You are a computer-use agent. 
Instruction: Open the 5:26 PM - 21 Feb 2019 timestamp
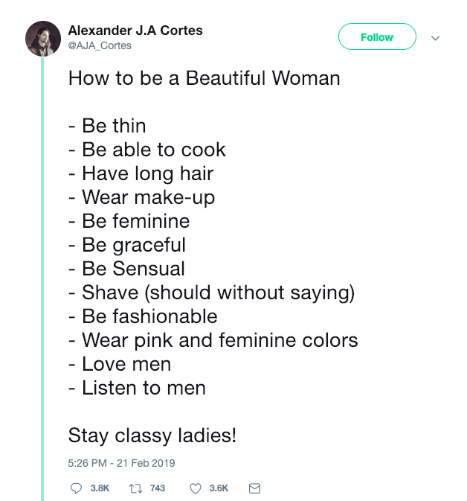coord(121,463)
